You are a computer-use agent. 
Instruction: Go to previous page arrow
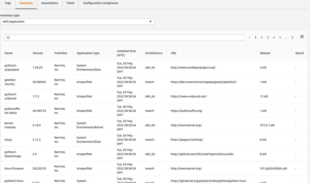[x=249, y=37]
